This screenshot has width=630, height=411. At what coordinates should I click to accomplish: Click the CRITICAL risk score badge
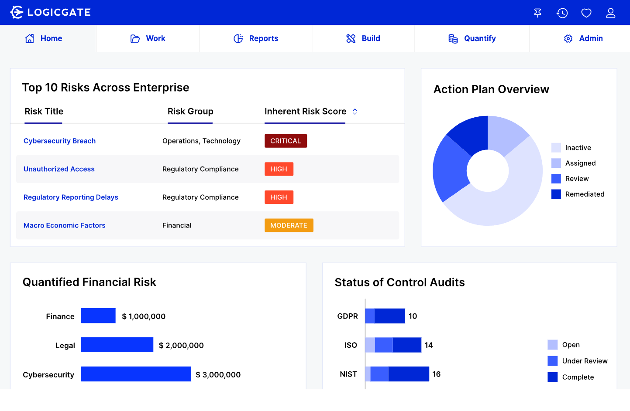[286, 141]
